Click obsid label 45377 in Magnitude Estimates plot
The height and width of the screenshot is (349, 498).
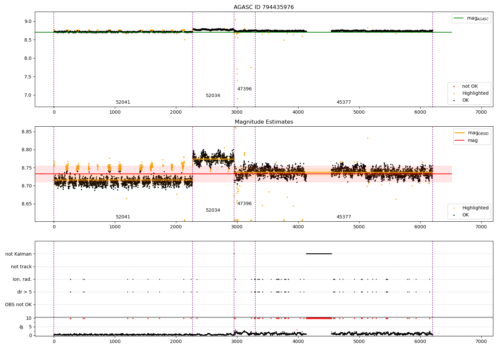(344, 217)
